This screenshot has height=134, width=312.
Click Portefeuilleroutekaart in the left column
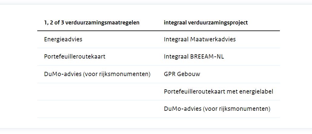[75, 57]
